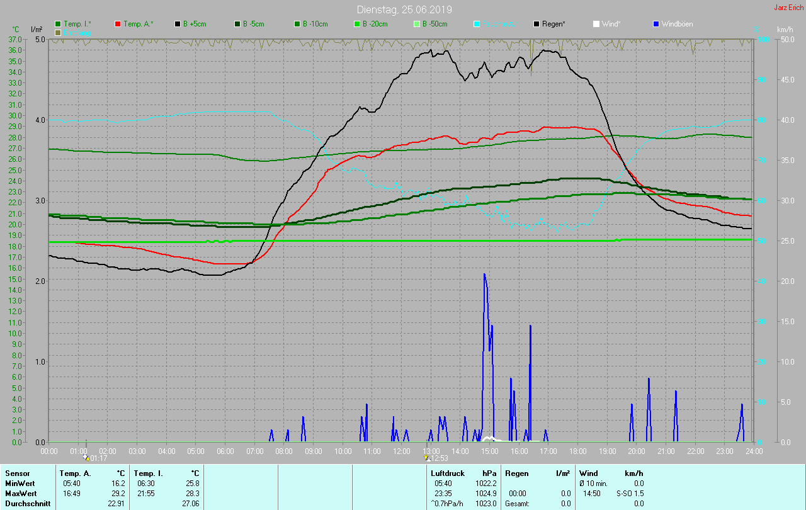The image size is (806, 510).
Task: Click the B -10cm legend color square
Action: [297, 24]
